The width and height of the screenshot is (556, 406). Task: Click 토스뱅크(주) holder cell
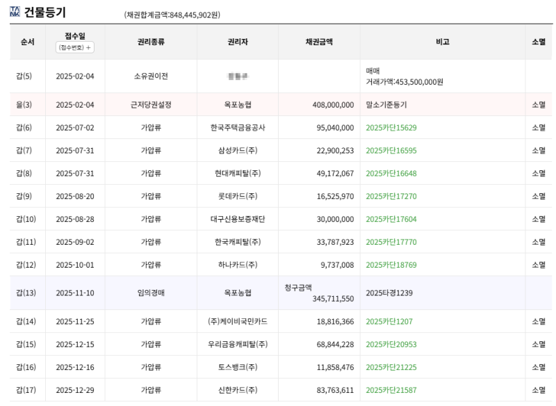[x=238, y=367]
